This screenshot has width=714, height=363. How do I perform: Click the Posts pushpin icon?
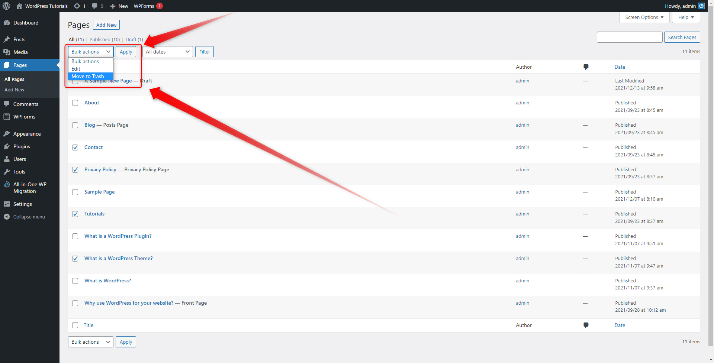pyautogui.click(x=7, y=39)
